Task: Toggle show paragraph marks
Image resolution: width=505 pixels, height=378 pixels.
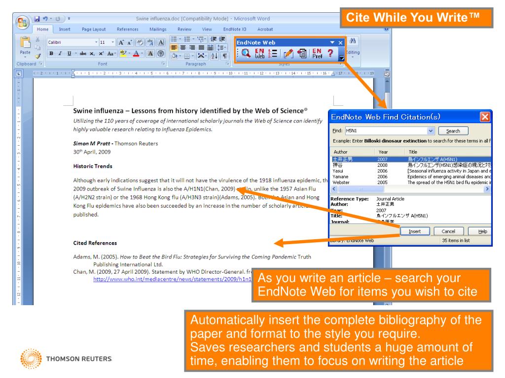Action: [225, 56]
